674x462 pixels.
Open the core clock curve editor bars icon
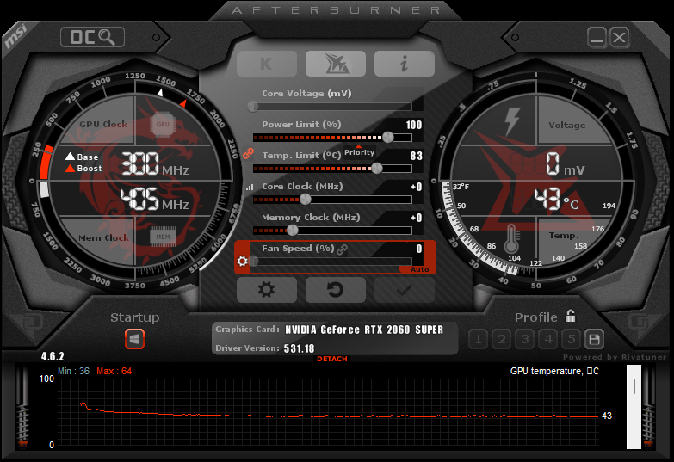click(x=250, y=188)
